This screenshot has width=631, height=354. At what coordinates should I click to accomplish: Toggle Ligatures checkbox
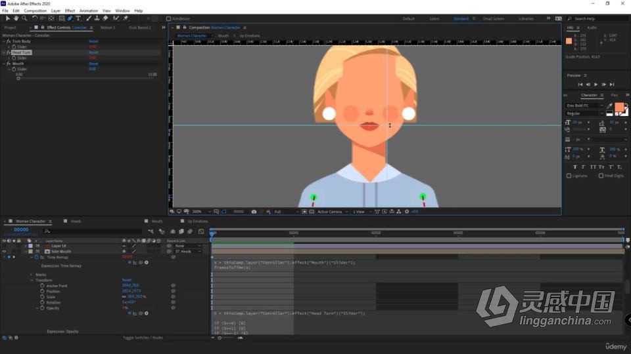tap(569, 176)
